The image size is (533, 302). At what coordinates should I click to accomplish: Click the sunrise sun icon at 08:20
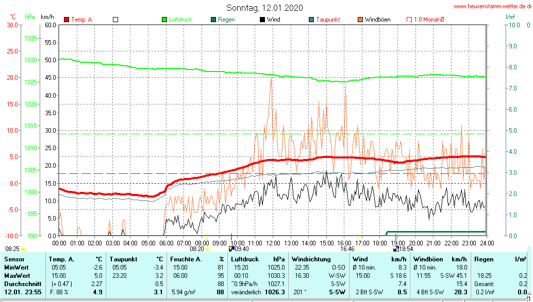(x=208, y=249)
